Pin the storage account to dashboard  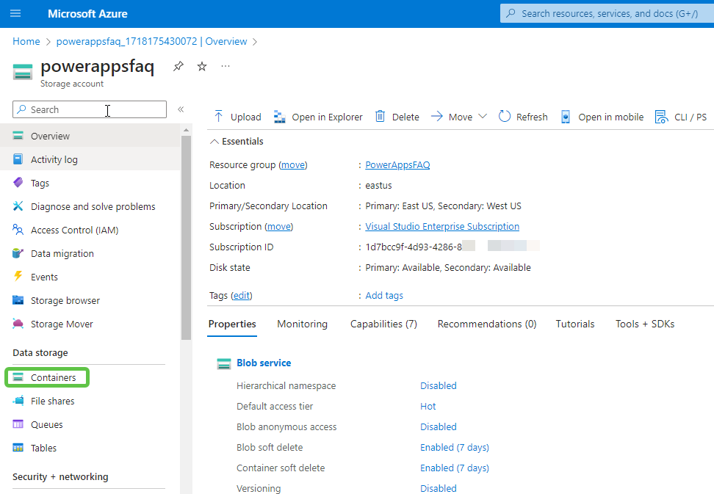click(x=178, y=66)
